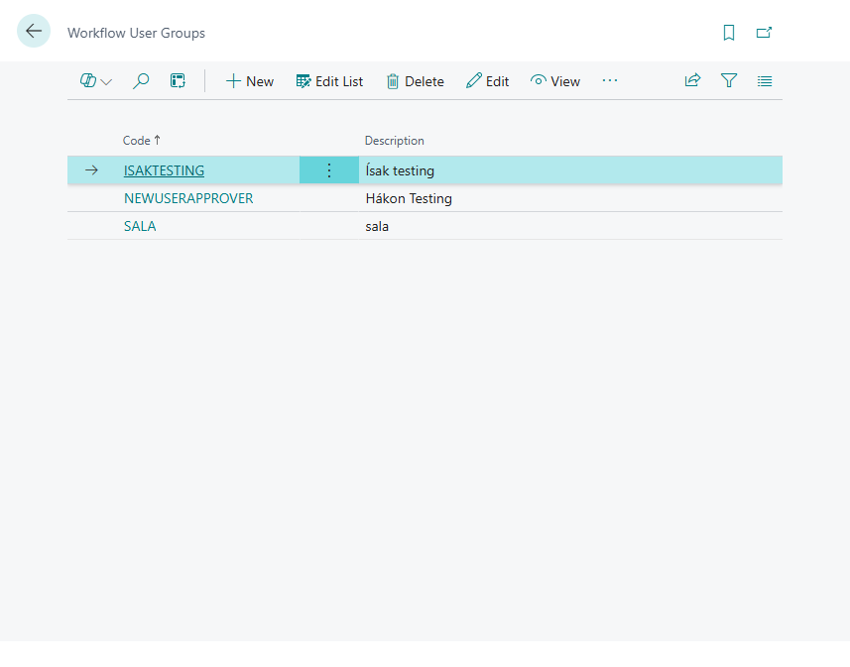Select the sala description cell

point(570,226)
